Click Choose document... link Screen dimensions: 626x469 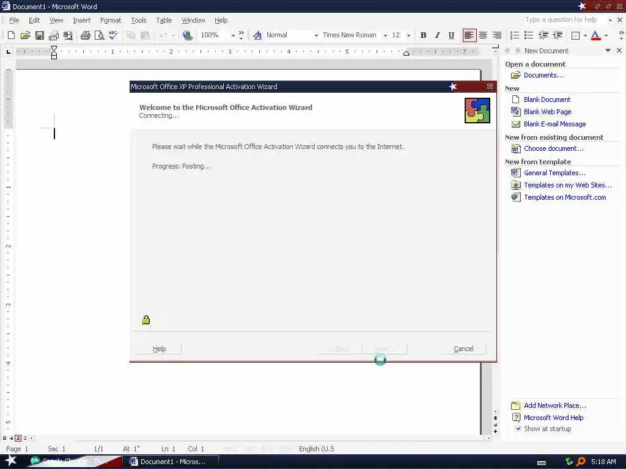(x=554, y=148)
